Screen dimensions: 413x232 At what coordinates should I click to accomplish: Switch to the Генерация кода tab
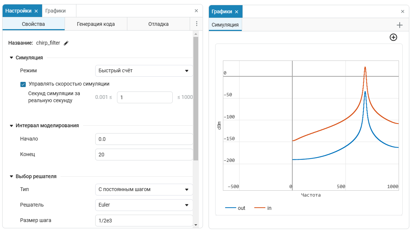(x=96, y=24)
